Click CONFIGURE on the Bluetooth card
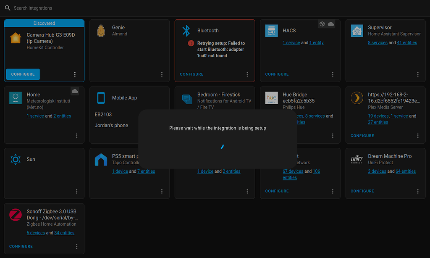Viewport: 430px width, 258px height. tap(191, 74)
